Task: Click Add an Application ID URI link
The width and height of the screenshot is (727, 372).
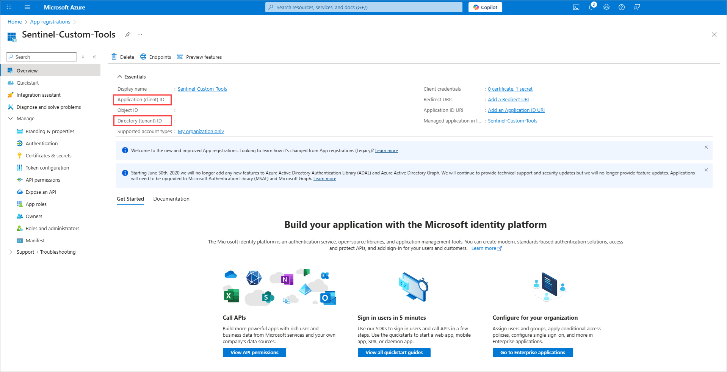Action: coord(516,110)
